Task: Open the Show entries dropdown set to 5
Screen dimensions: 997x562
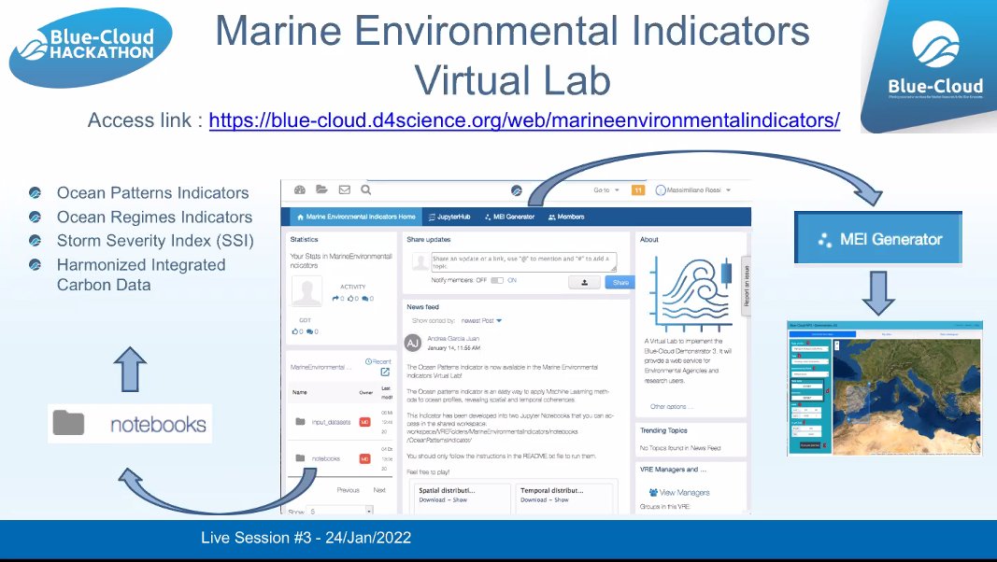Action: click(340, 511)
